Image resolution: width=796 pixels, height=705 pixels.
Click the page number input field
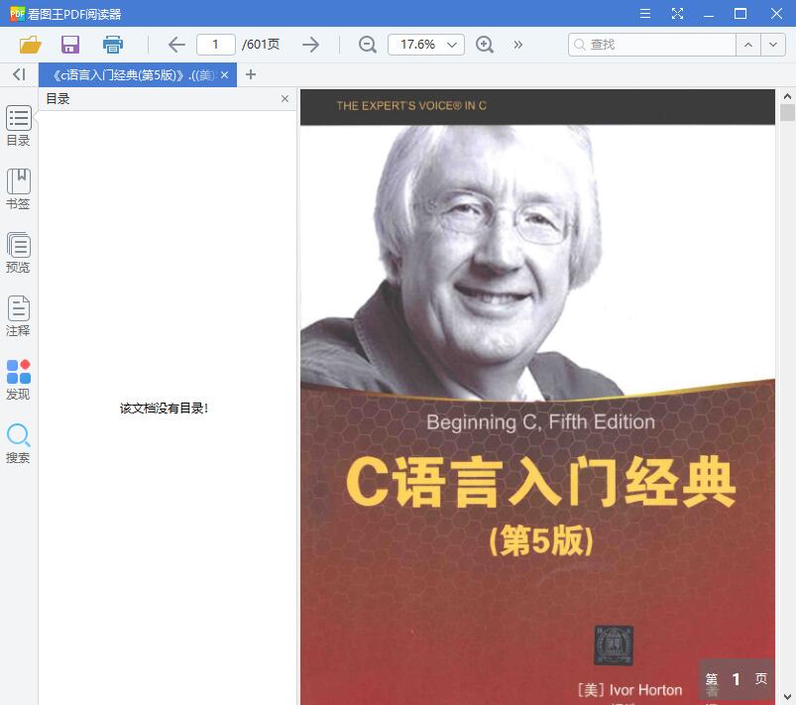(x=216, y=45)
